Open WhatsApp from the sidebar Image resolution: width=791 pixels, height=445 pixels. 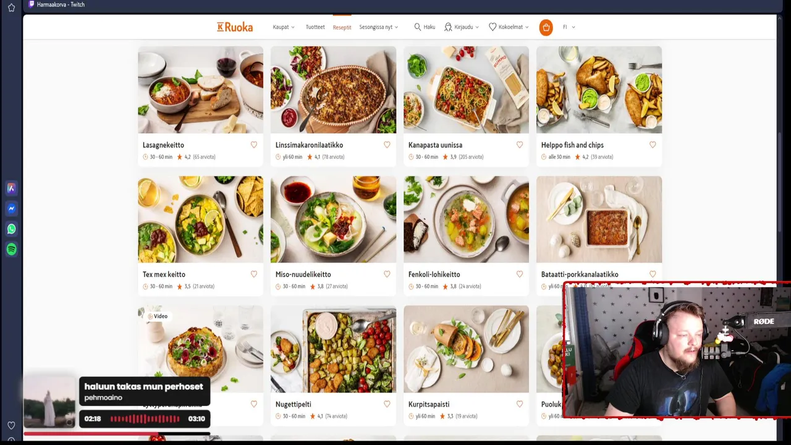[11, 229]
